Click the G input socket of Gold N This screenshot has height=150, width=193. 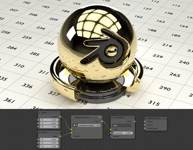[x=38, y=123]
